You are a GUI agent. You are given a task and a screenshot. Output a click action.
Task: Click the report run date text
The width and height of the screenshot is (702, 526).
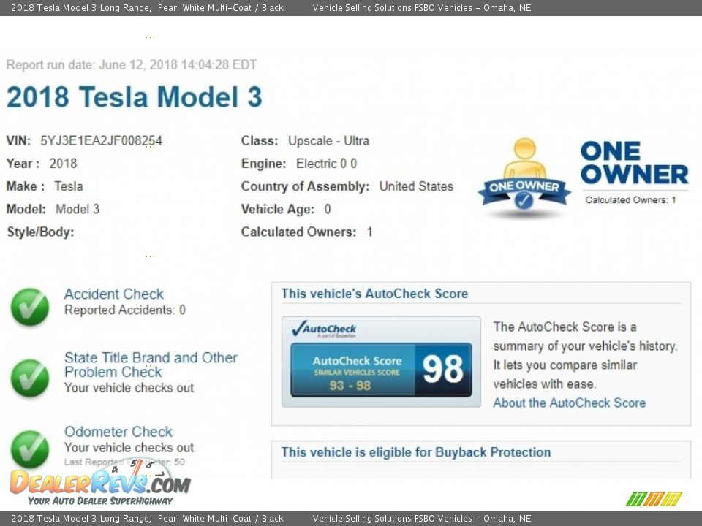[132, 65]
